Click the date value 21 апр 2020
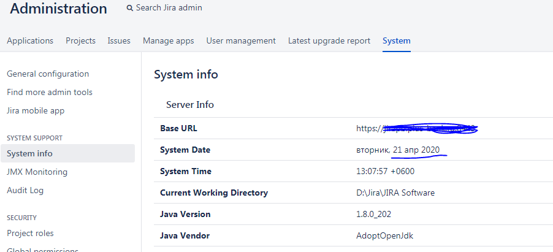The height and width of the screenshot is (252, 553). [x=416, y=150]
